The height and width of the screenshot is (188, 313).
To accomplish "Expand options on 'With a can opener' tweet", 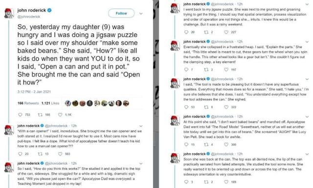I will pyautogui.click(x=141, y=126).
